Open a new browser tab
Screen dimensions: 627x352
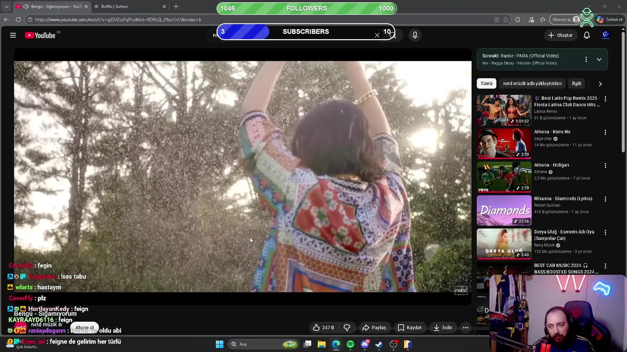[176, 6]
